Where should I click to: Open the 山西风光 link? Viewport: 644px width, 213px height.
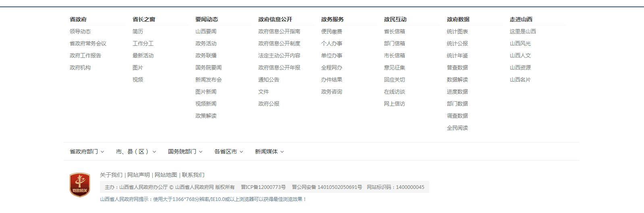coord(520,43)
